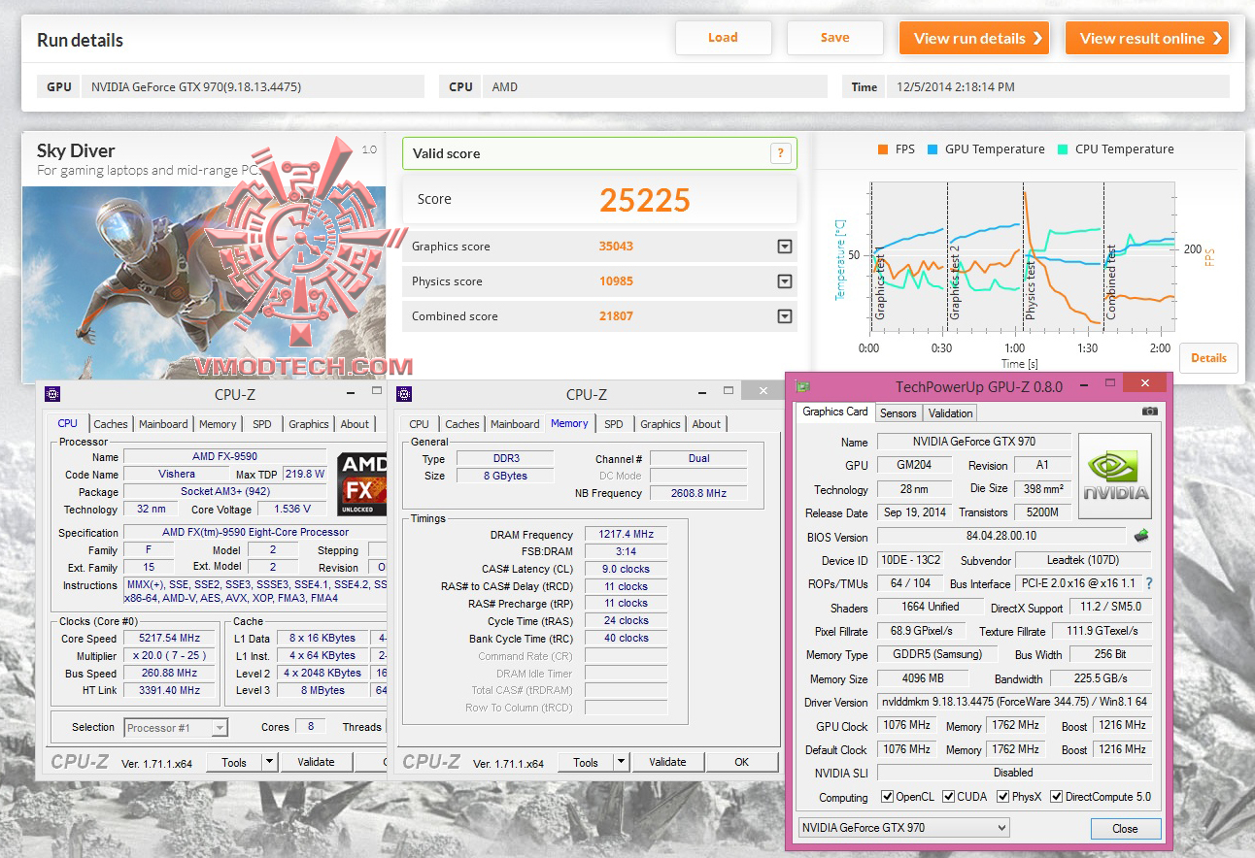1255x858 pixels.
Task: Click the orange FPS legend swatch
Action: click(x=882, y=149)
